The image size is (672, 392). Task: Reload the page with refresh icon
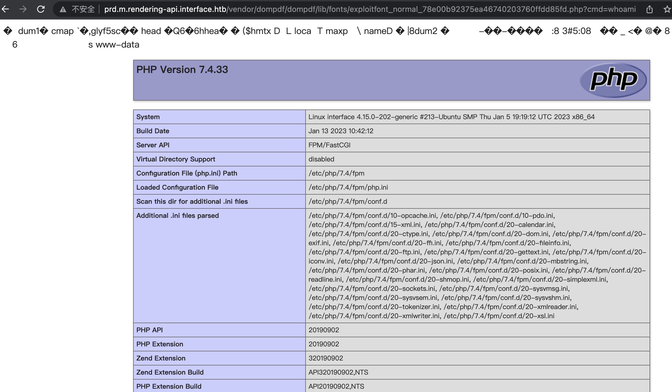click(x=41, y=9)
